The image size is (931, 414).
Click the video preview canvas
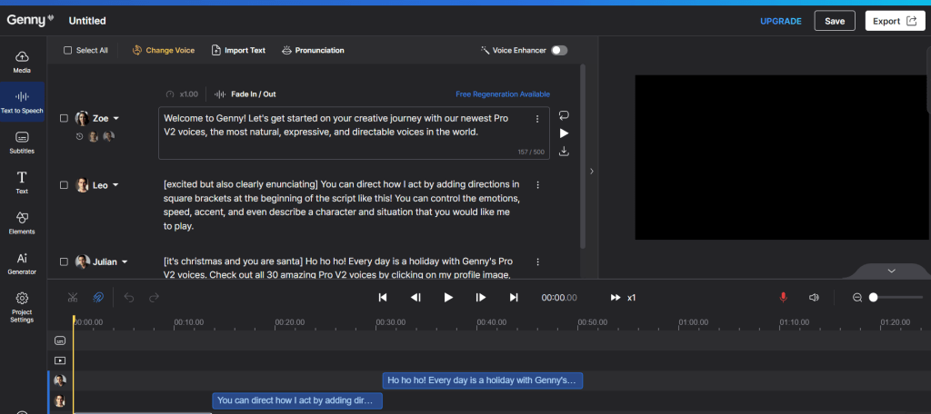pyautogui.click(x=783, y=157)
